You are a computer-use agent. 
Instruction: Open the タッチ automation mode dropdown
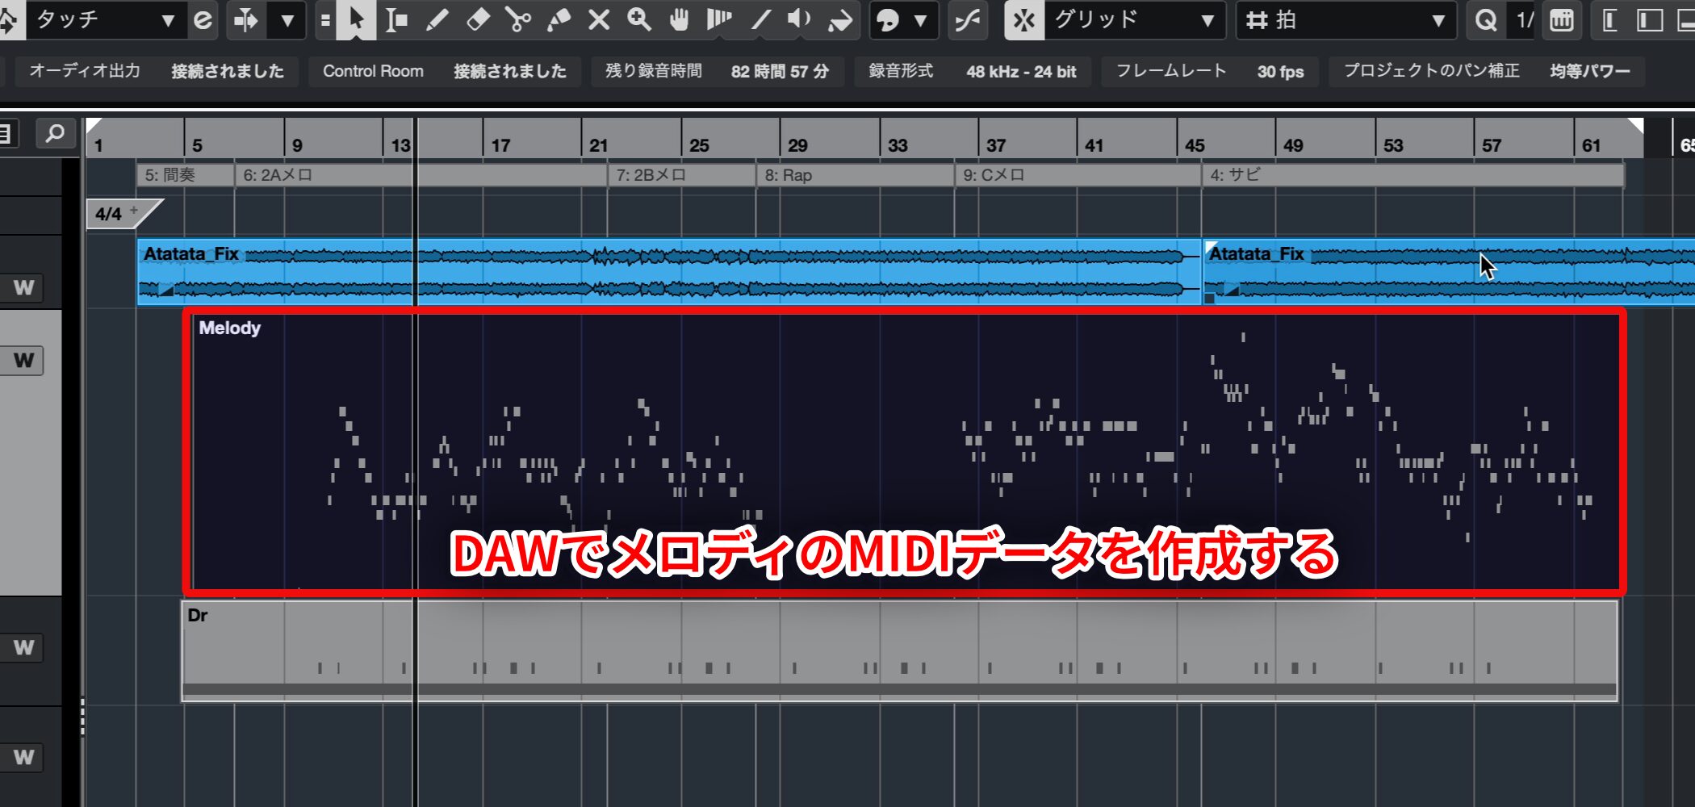coord(105,19)
